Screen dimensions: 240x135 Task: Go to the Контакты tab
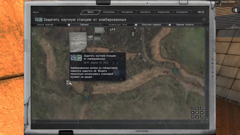[145, 12]
